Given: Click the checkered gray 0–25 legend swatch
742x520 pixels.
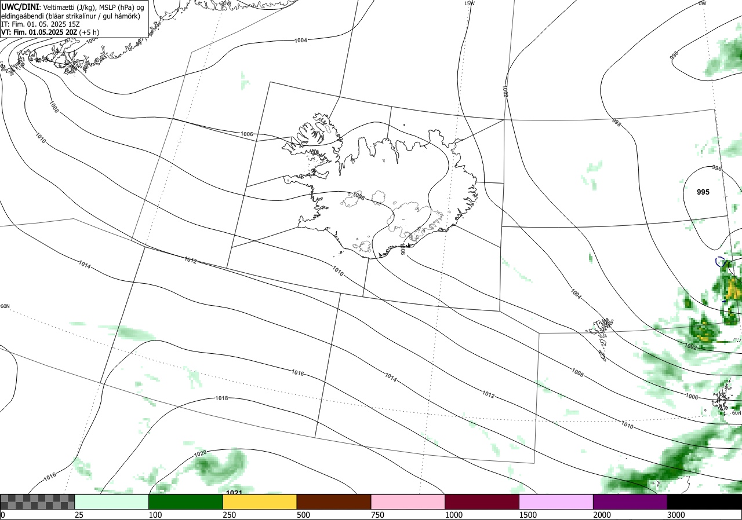Looking at the screenshot, I should point(38,501).
